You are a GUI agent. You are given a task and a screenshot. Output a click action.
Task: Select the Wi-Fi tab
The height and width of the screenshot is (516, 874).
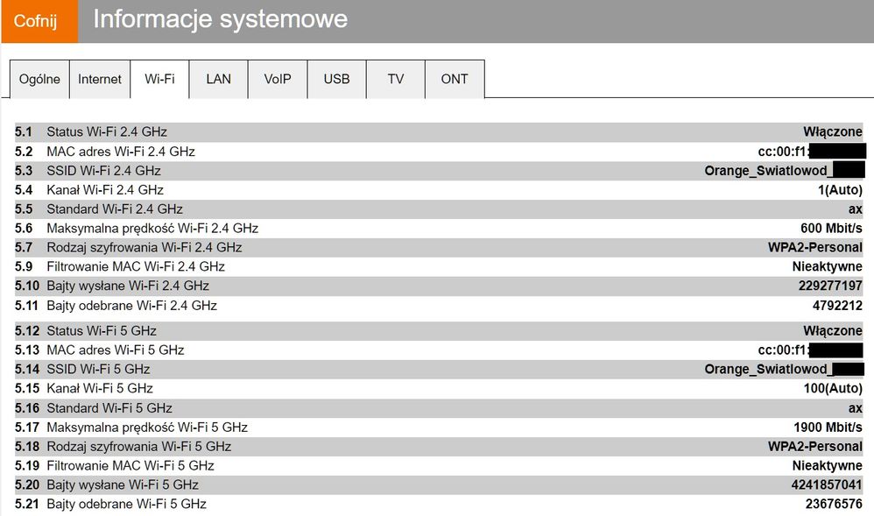(159, 79)
